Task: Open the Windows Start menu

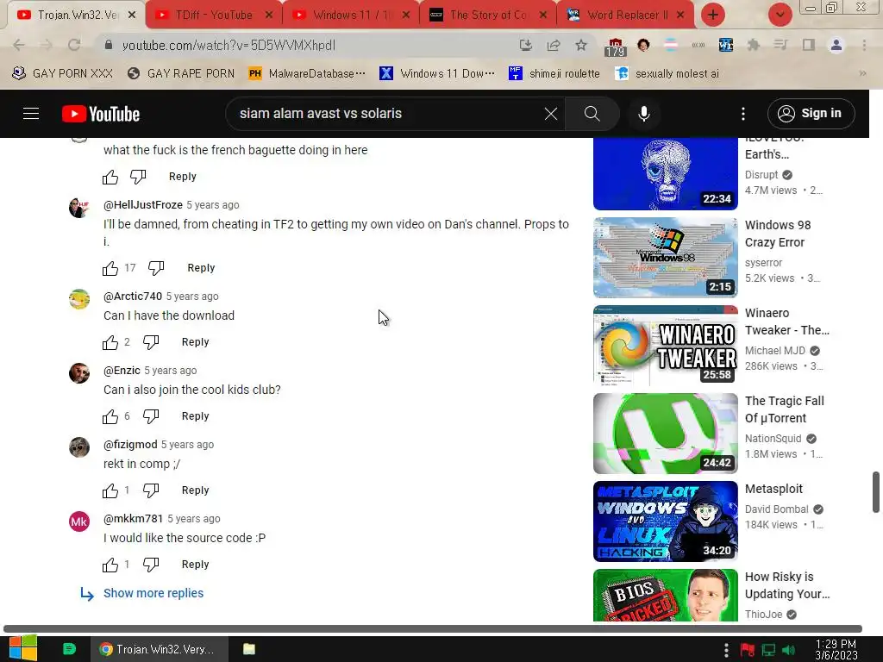Action: 23,648
